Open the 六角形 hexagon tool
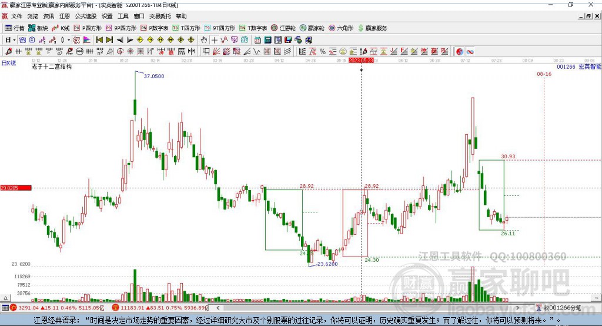Image resolution: width=602 pixels, height=326 pixels. 341,28
